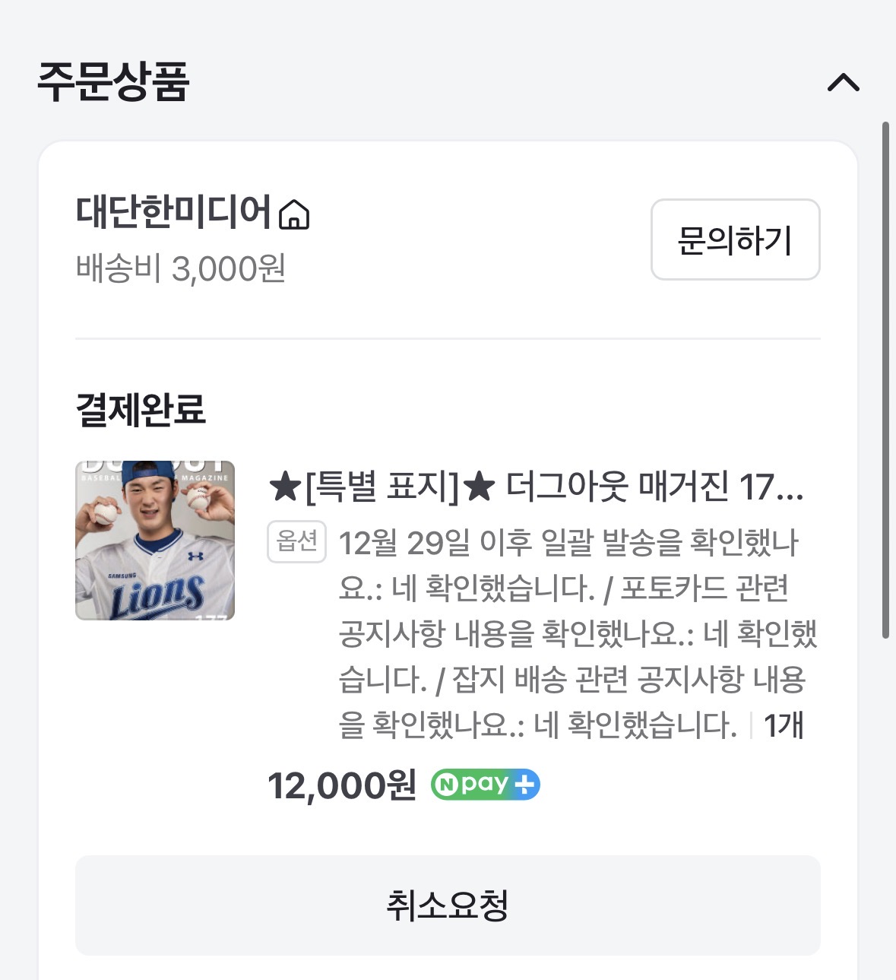
Task: Click the home icon beside 대단한미디어
Action: coord(294,214)
